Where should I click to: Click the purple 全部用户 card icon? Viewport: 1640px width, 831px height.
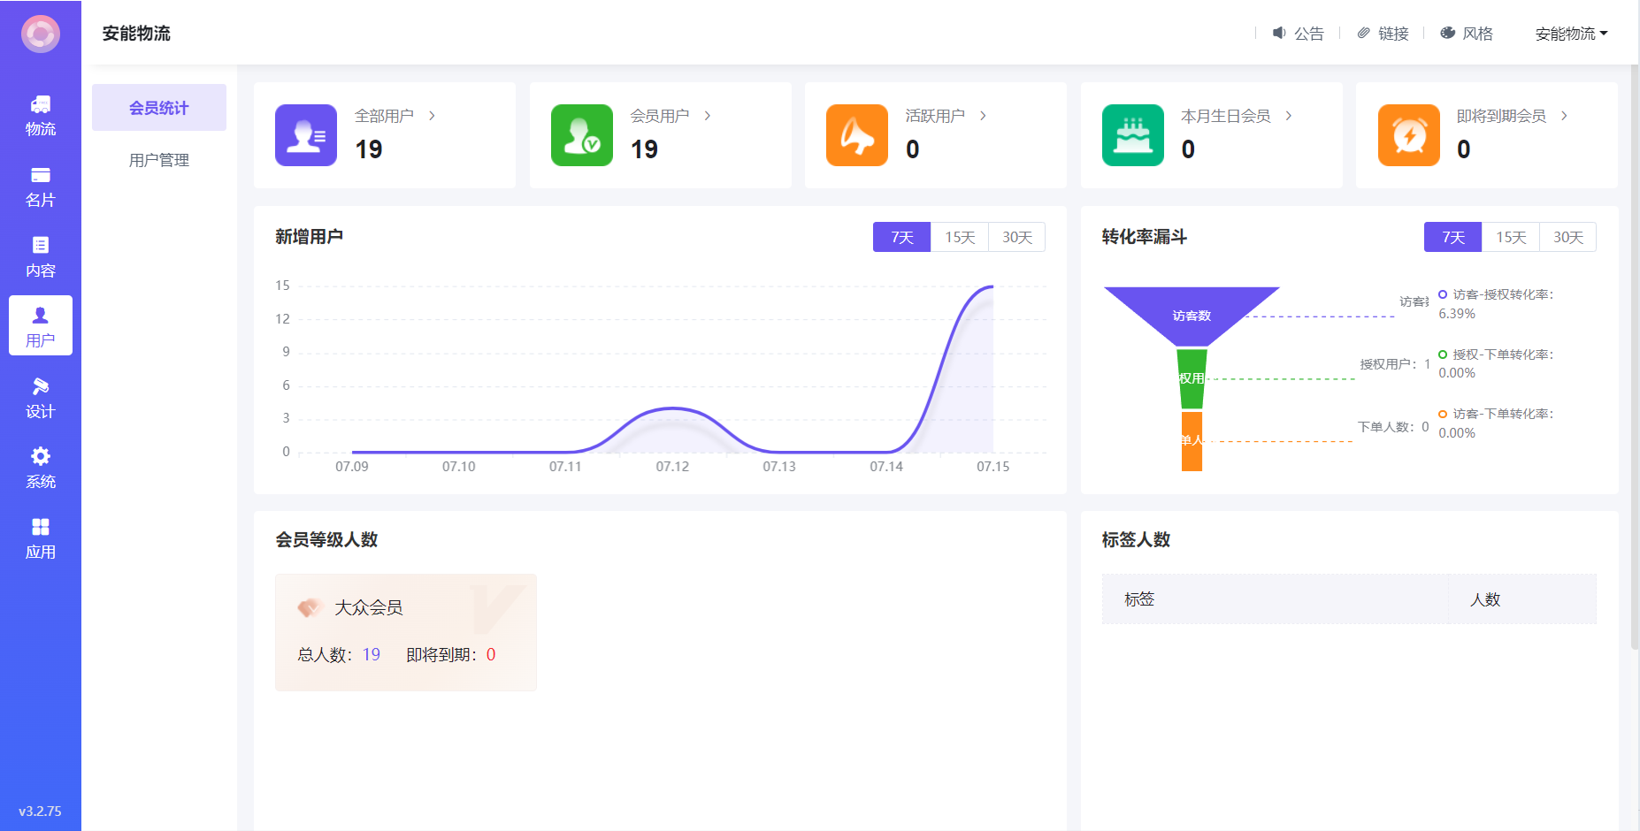[x=306, y=135]
